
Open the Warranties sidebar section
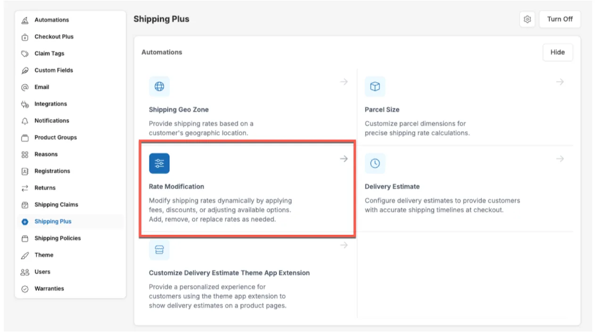[x=49, y=289]
